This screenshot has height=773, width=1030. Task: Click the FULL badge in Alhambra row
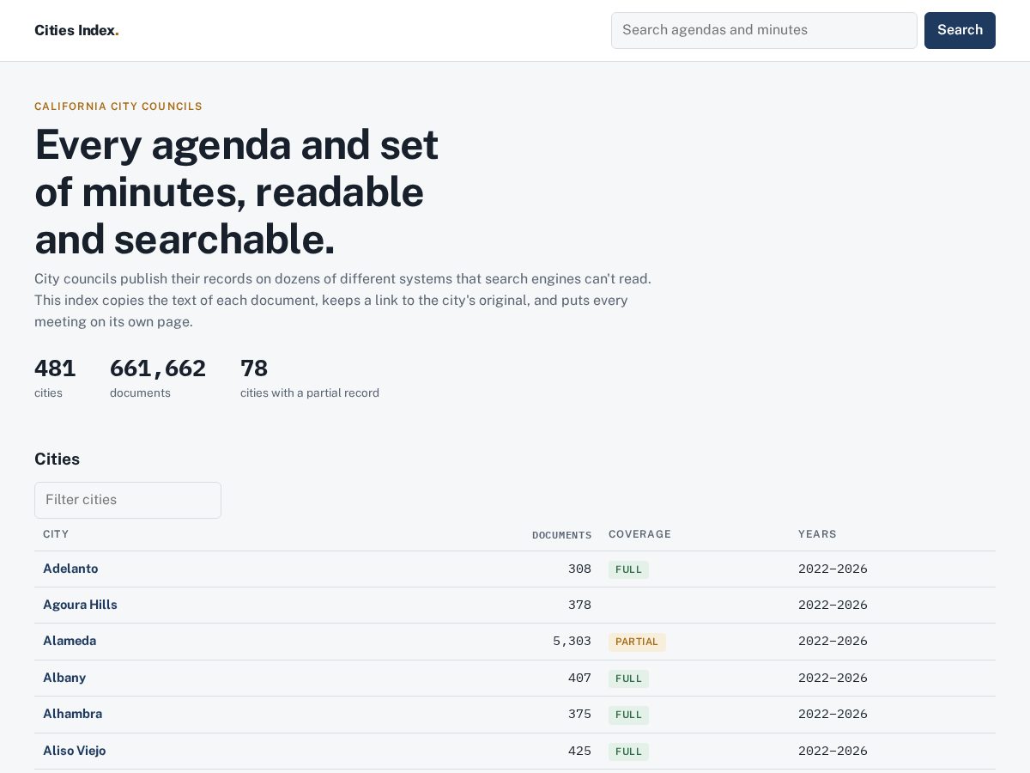pyautogui.click(x=628, y=715)
